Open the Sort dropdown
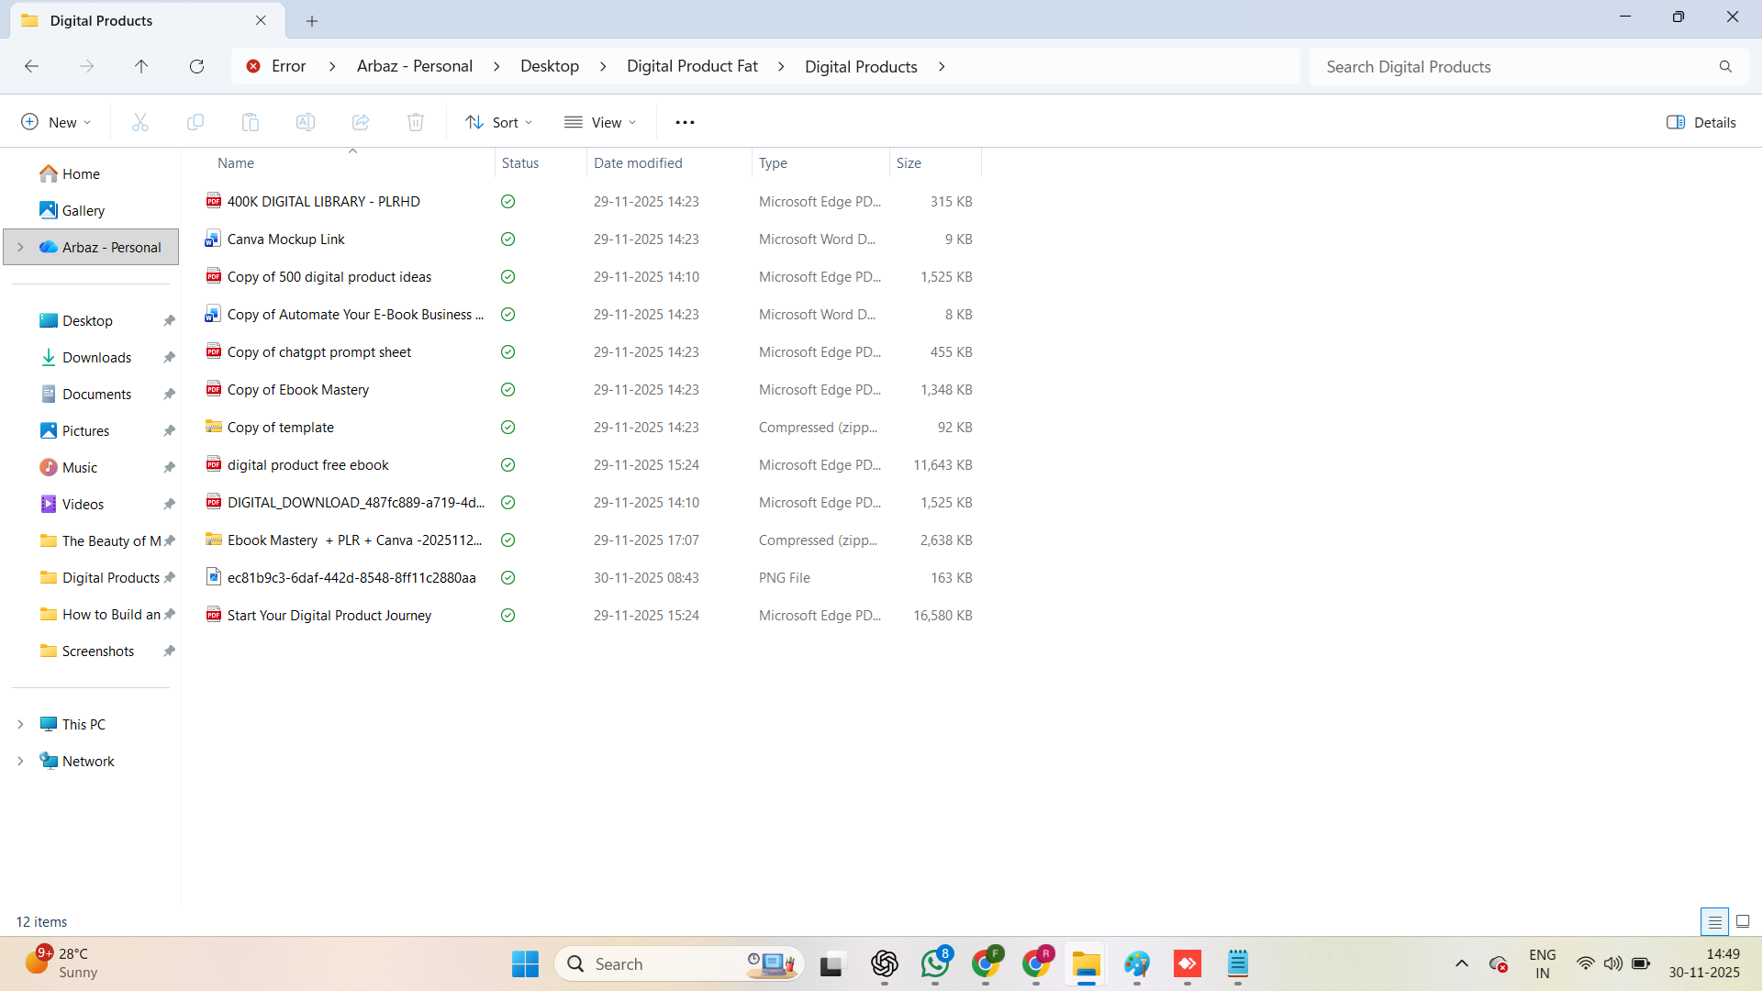 click(x=498, y=122)
